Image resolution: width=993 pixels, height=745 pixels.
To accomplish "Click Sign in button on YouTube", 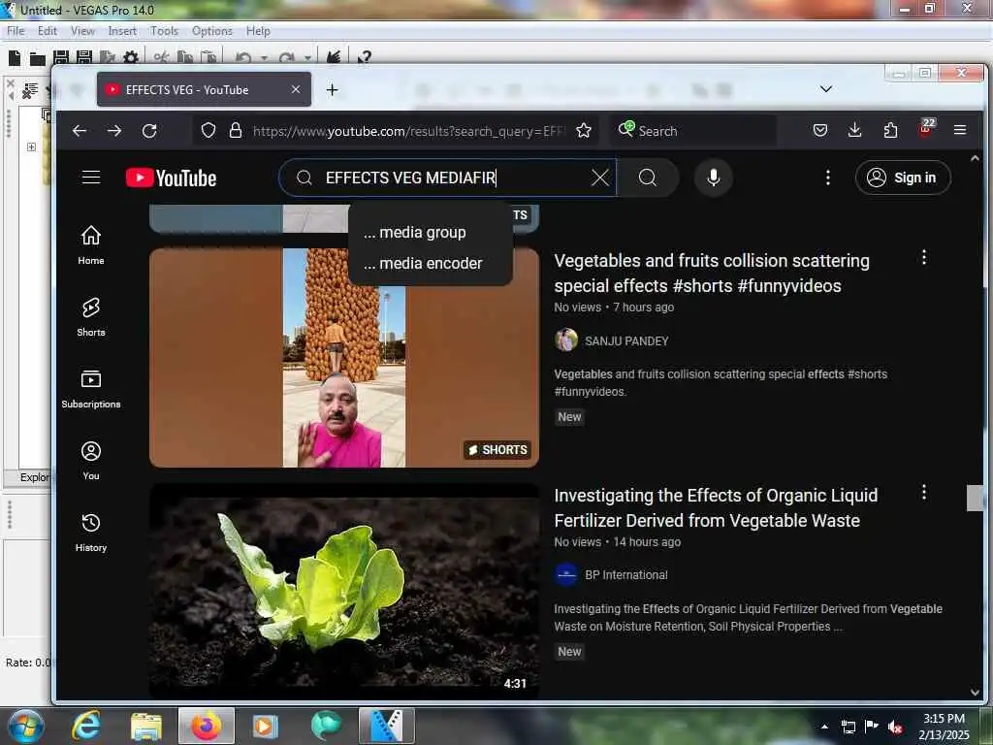I will click(x=903, y=178).
